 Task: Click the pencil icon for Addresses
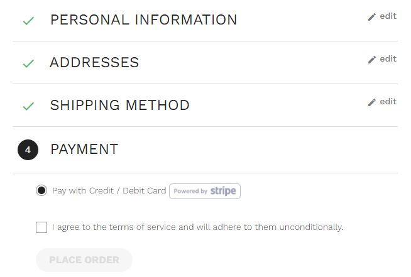[372, 60]
